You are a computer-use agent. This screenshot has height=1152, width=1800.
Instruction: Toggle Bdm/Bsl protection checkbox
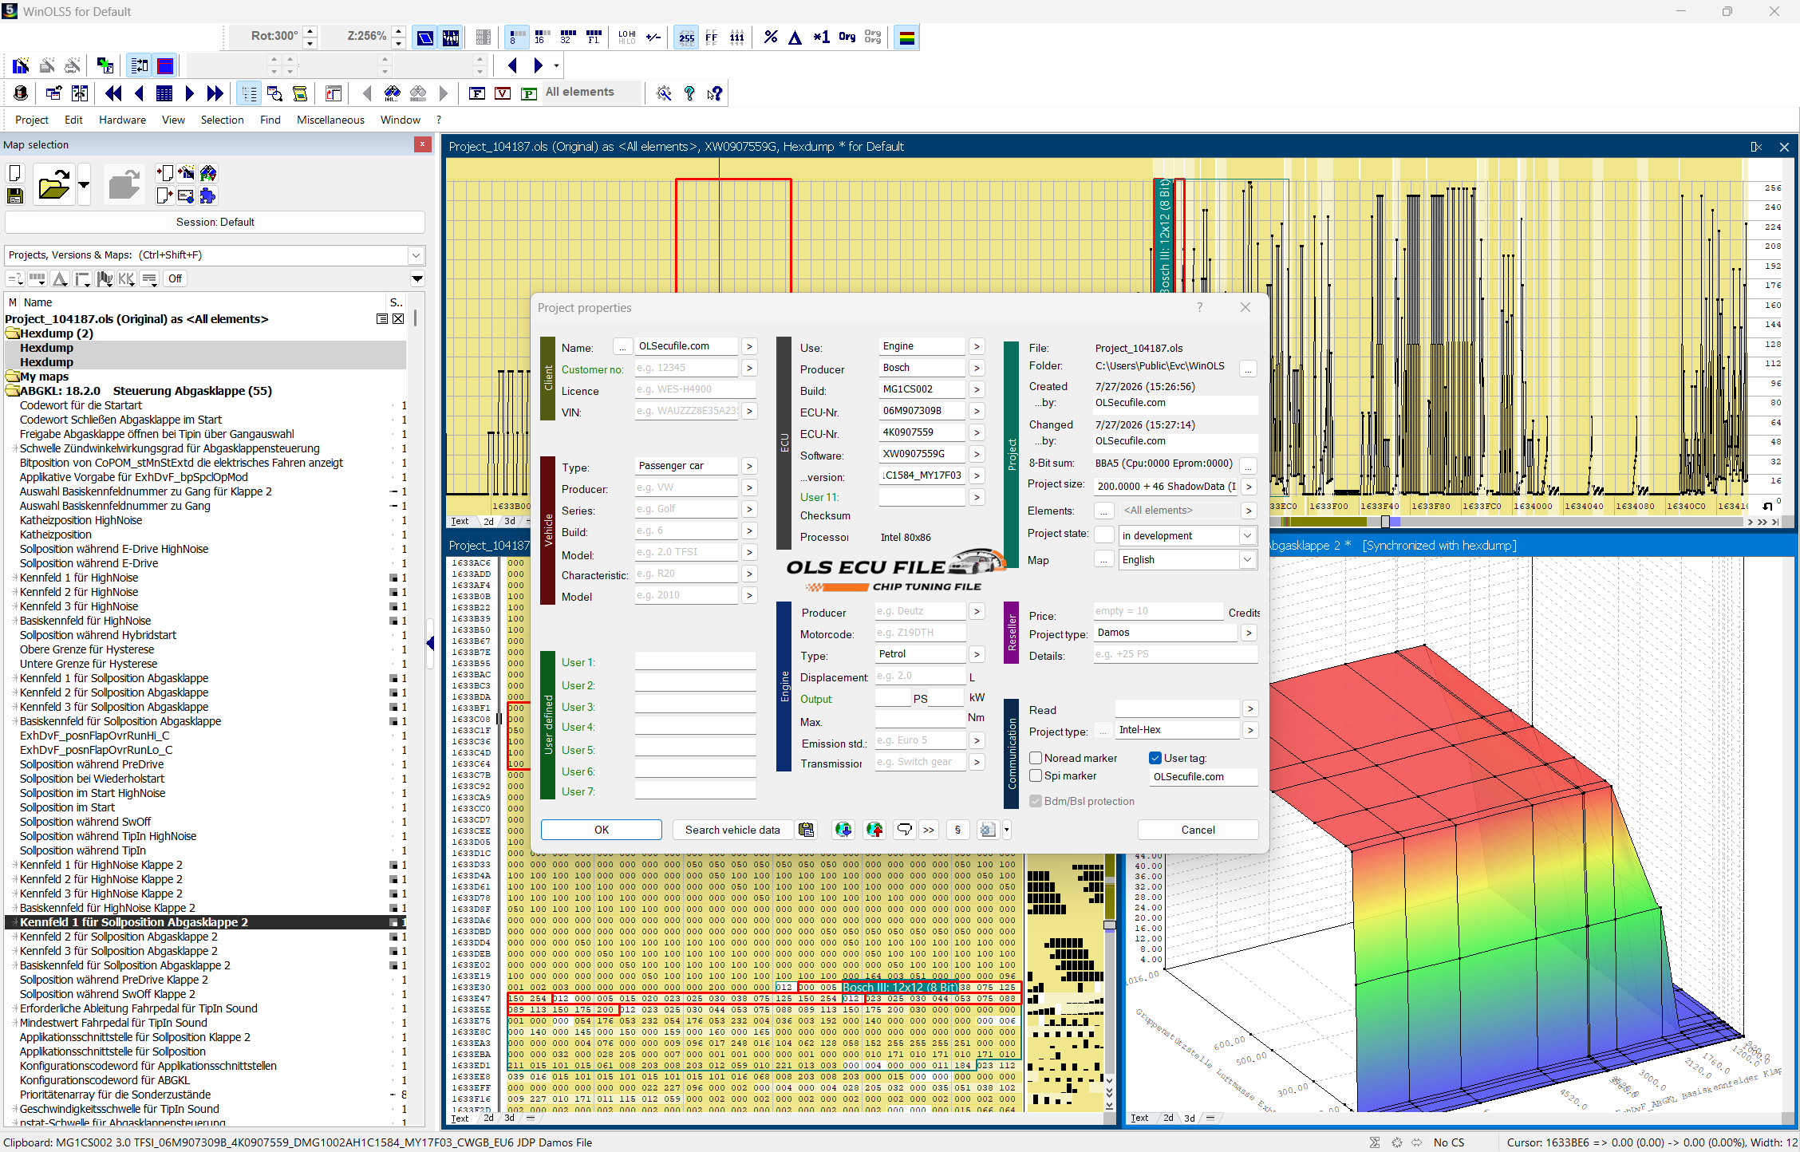click(x=1036, y=801)
